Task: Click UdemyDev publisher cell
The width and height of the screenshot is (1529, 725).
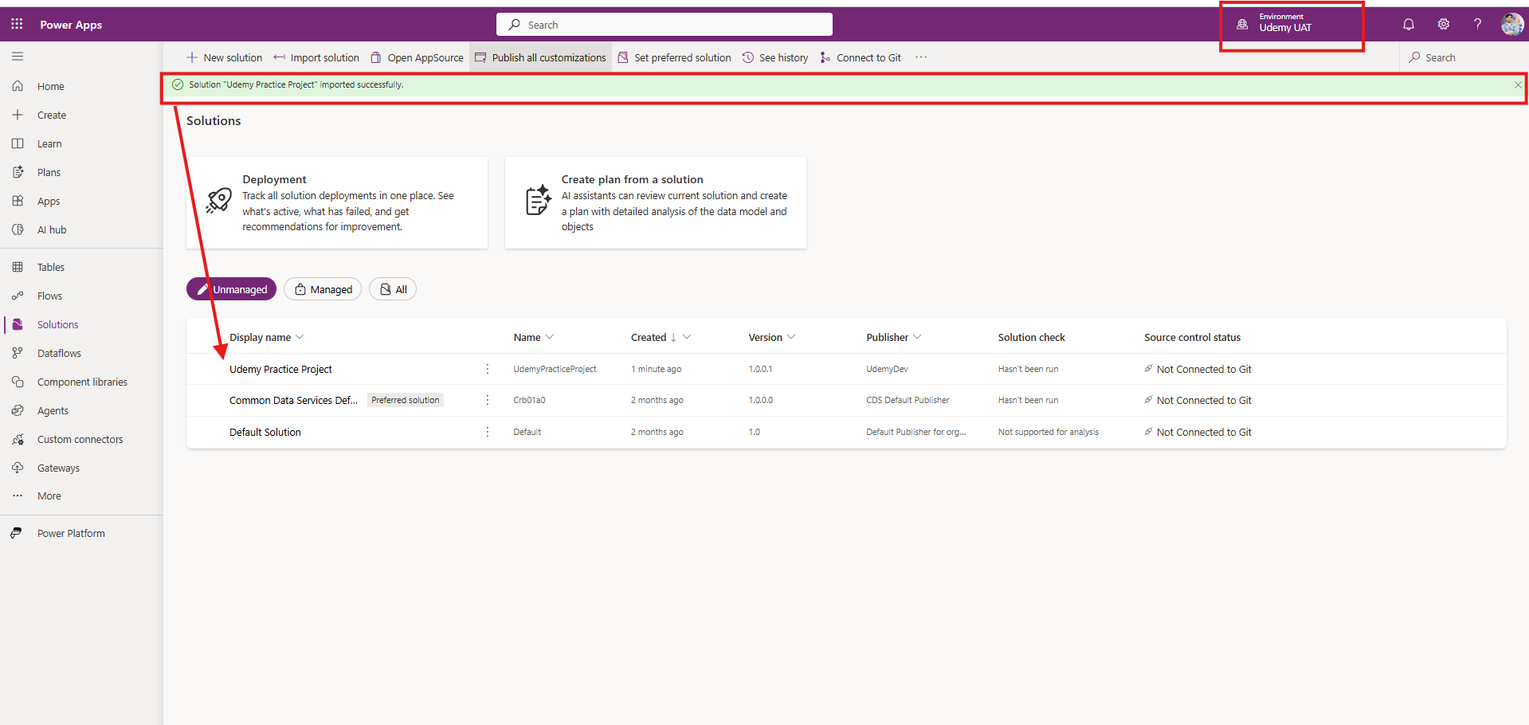Action: pyautogui.click(x=887, y=369)
